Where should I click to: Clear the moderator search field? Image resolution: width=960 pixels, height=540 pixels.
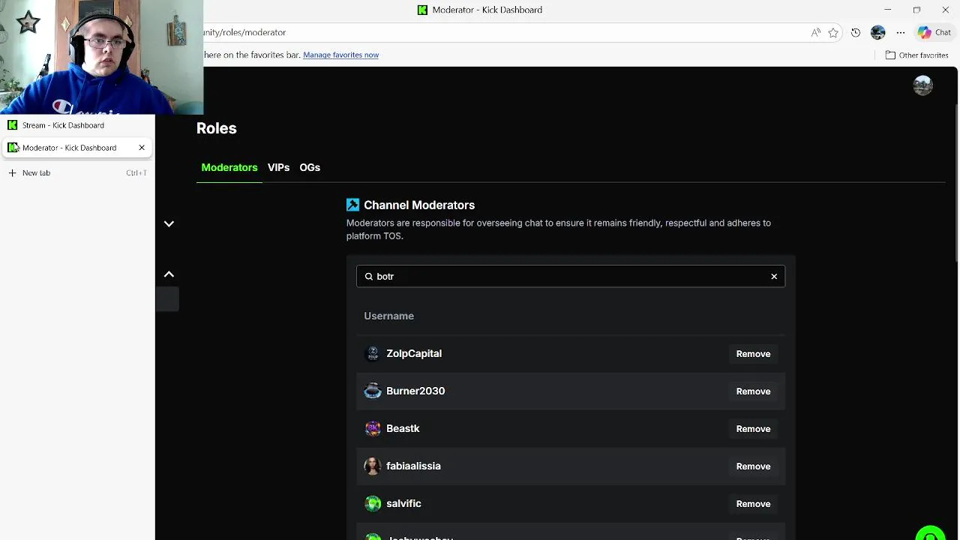coord(774,277)
